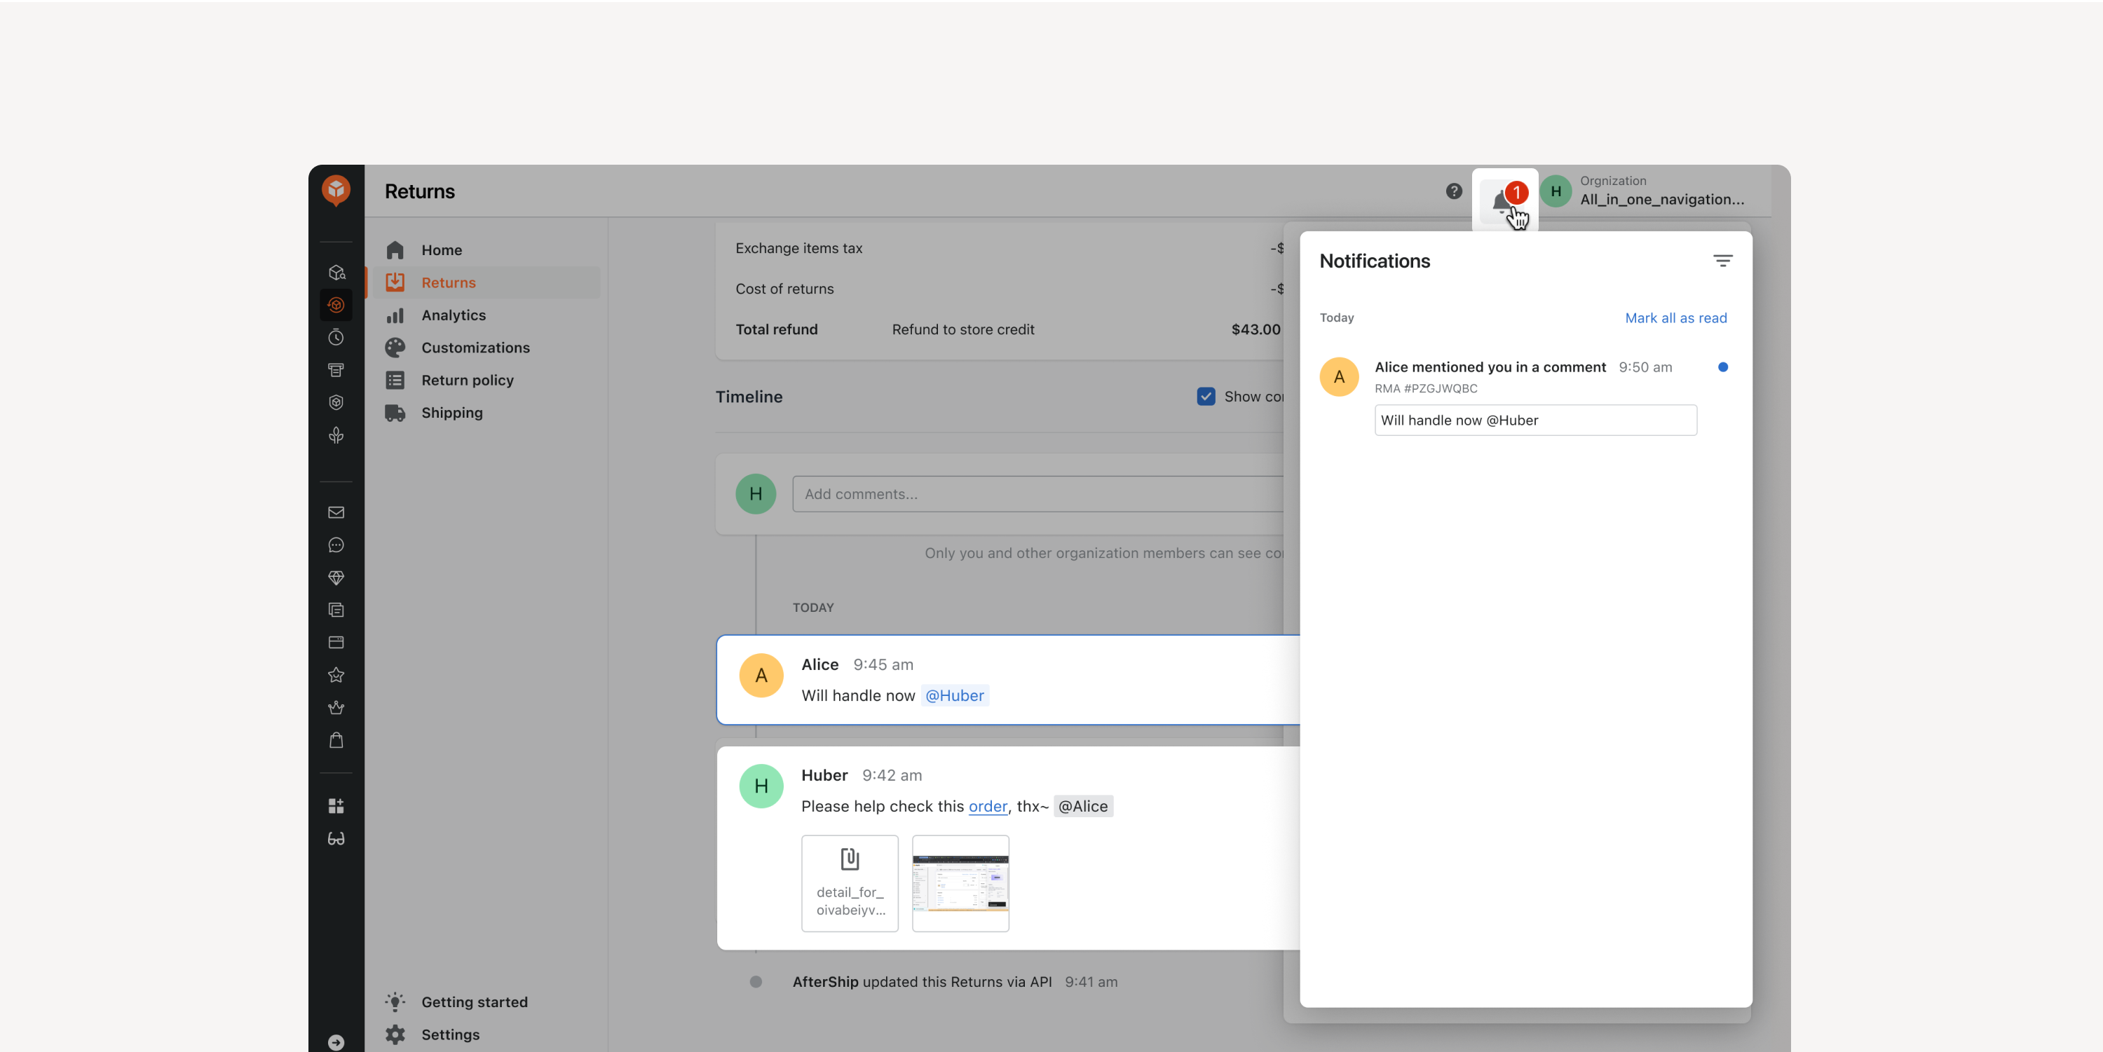
Task: Go to Home in the navigation menu
Action: coord(485,250)
